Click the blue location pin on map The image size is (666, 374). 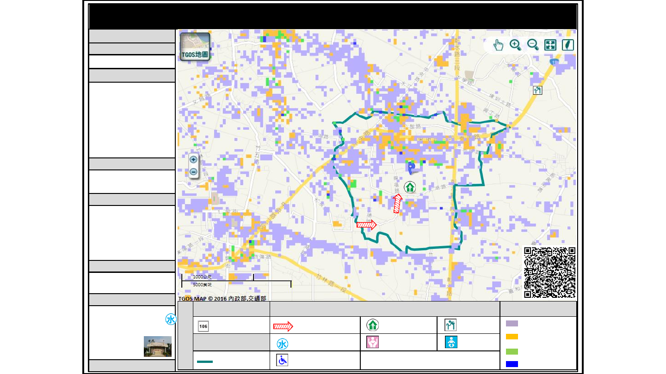412,169
